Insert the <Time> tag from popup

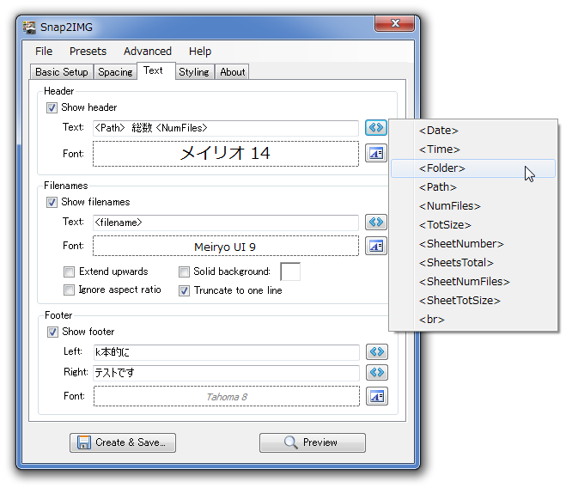pyautogui.click(x=473, y=149)
